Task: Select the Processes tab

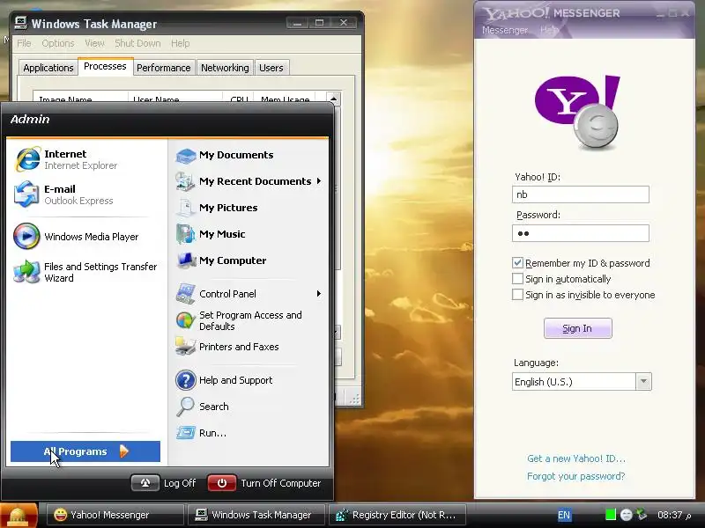Action: (x=105, y=67)
